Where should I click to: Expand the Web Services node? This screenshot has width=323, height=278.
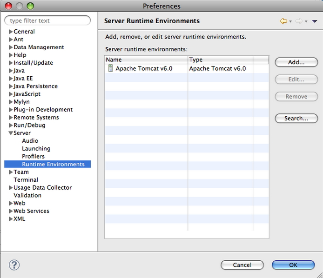[x=11, y=211]
